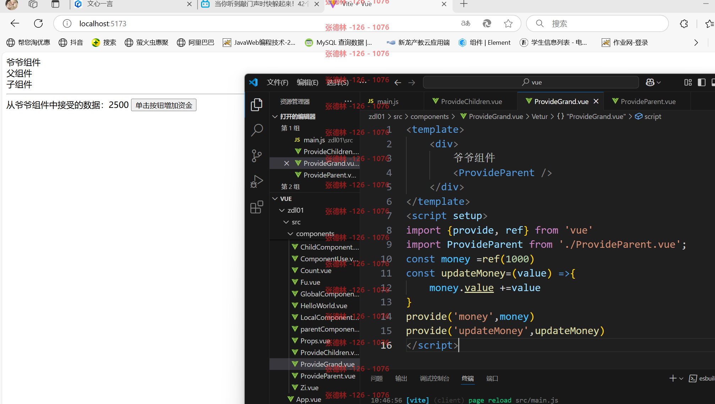Image resolution: width=715 pixels, height=404 pixels.
Task: Open HelloWorld.vue in file explorer
Action: pyautogui.click(x=324, y=306)
